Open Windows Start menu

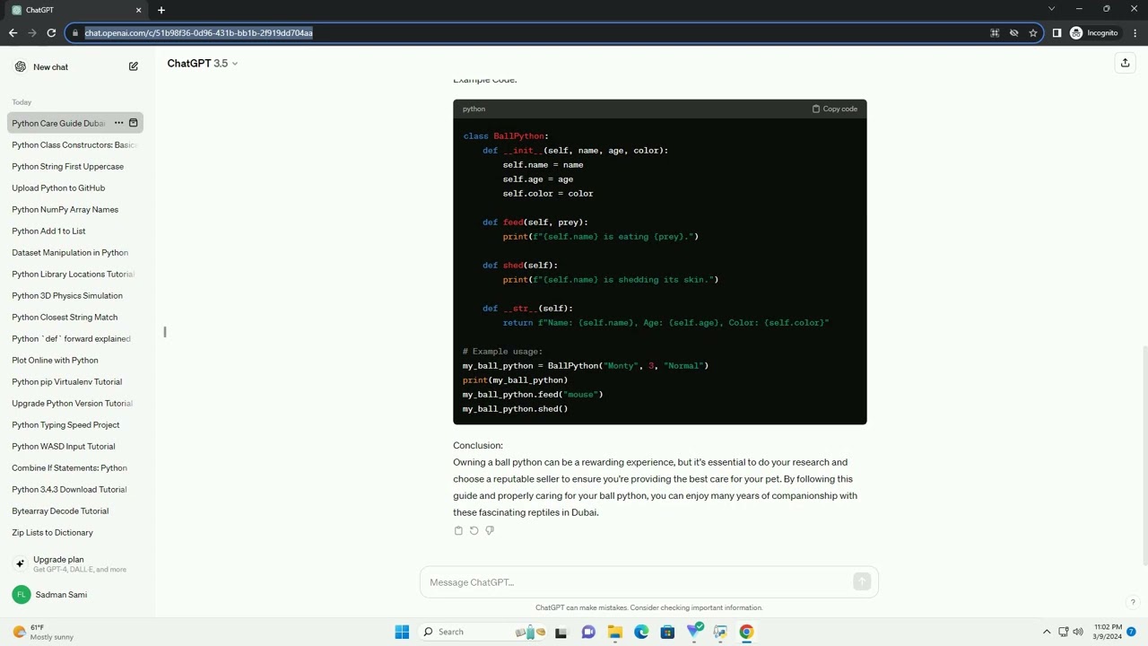[x=402, y=632]
